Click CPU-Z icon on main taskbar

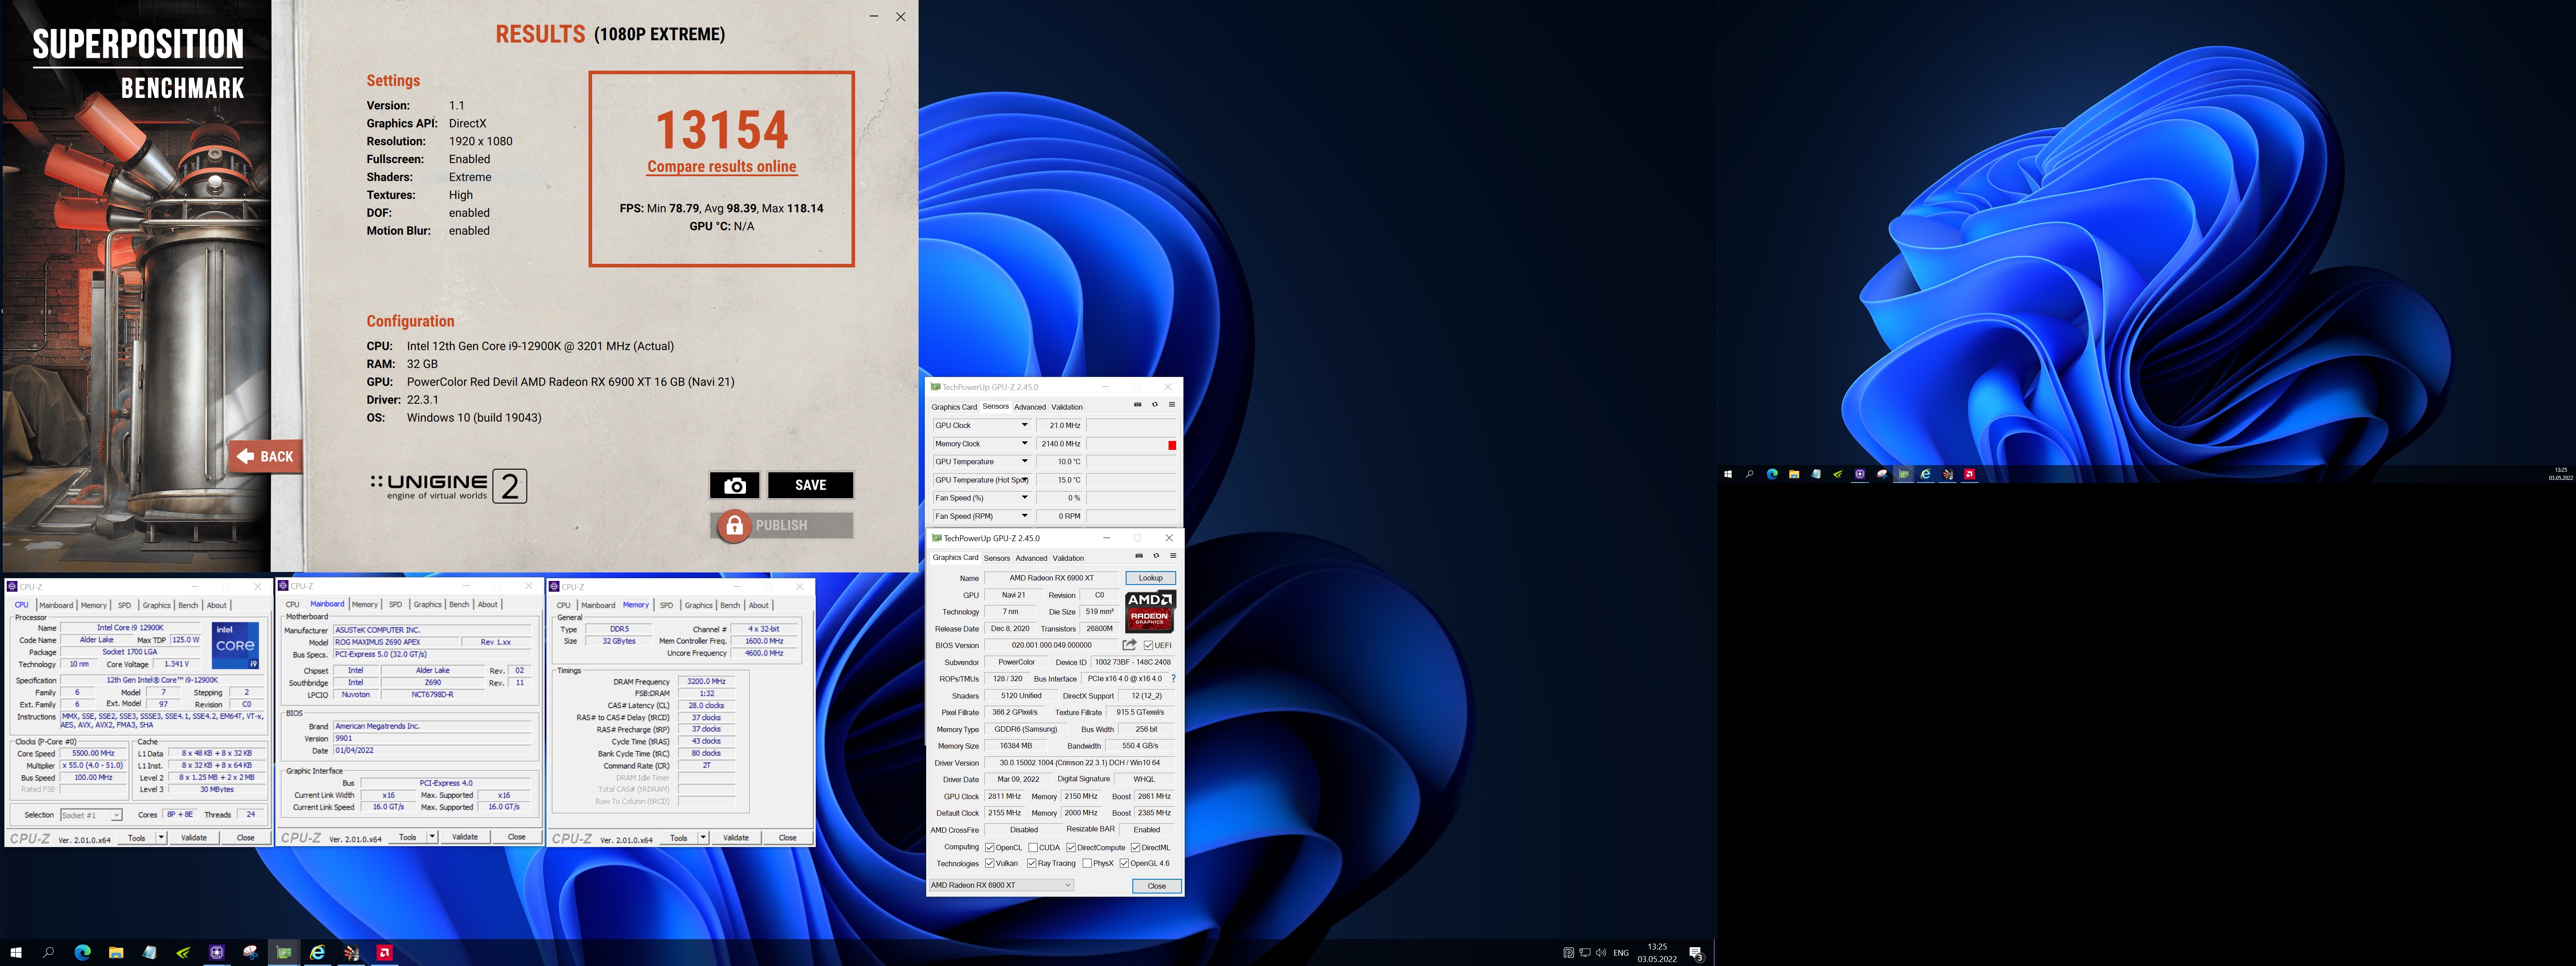pos(216,952)
